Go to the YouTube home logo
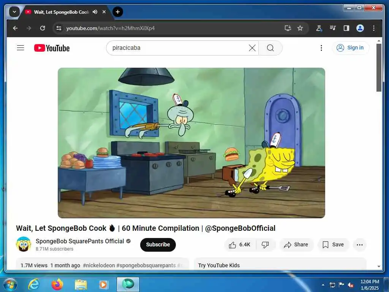Screen dimensions: 389x292 (x=52, y=48)
